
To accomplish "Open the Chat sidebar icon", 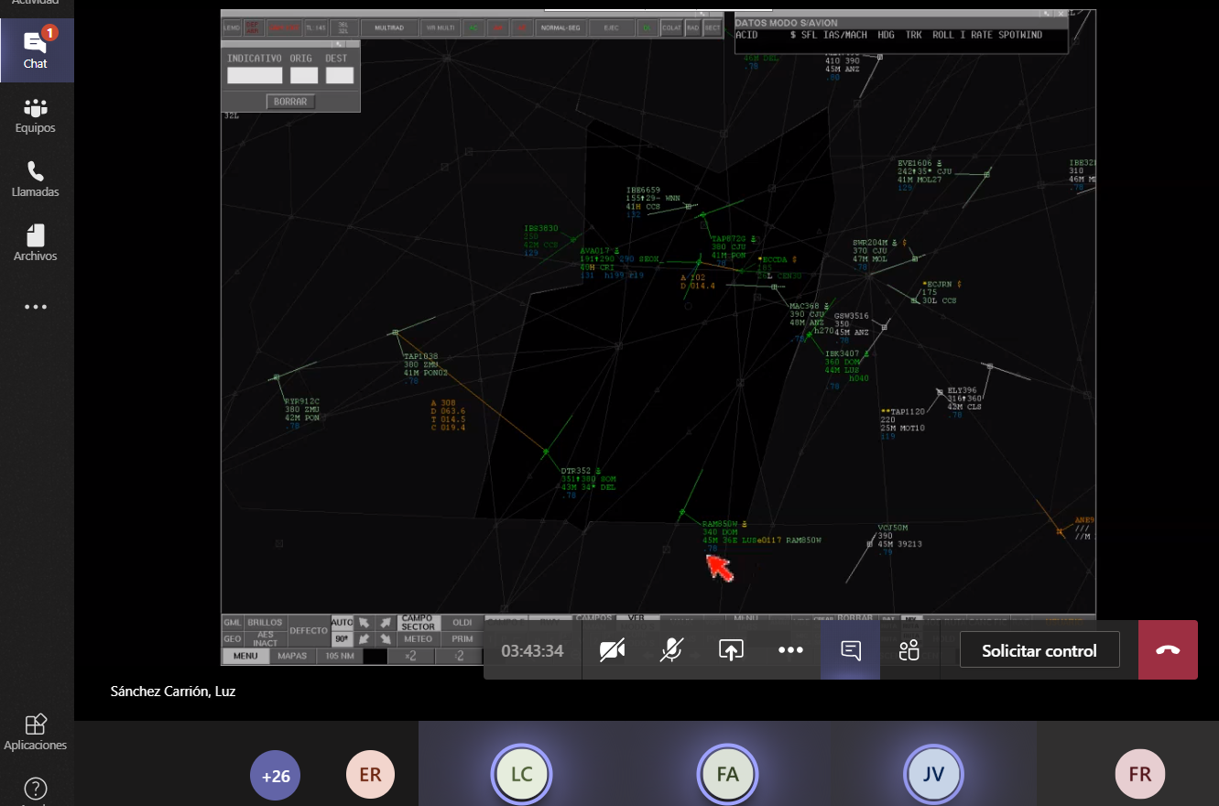I will coord(36,49).
